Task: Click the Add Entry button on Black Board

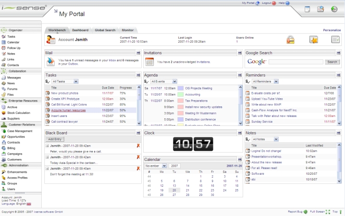Action: 54,139
